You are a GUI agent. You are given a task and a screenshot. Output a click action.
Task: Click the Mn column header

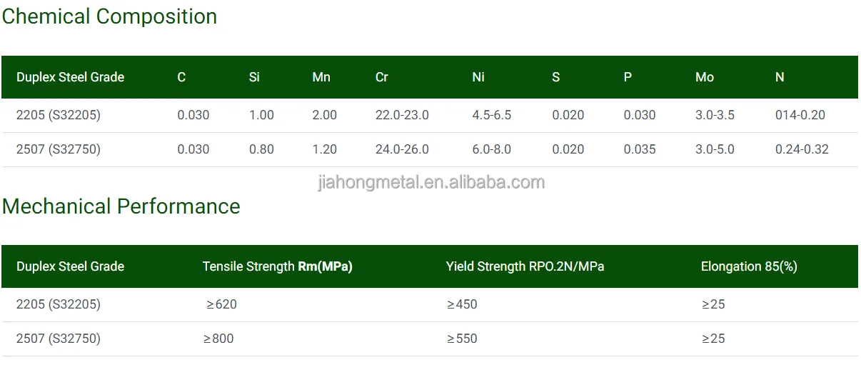point(321,77)
